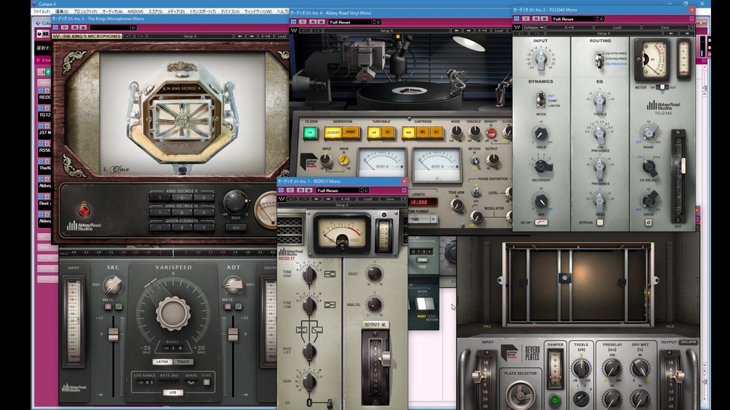Mute the ADT channel
This screenshot has height=410, width=730.
coord(227,307)
